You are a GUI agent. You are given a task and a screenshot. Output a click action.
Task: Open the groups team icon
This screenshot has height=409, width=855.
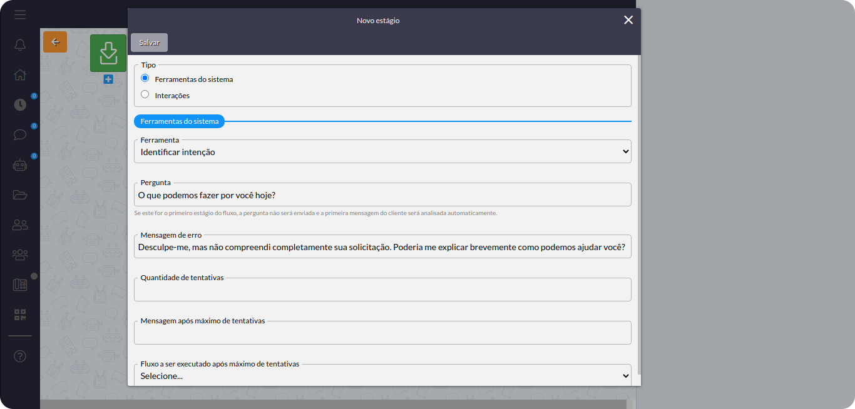tap(20, 255)
